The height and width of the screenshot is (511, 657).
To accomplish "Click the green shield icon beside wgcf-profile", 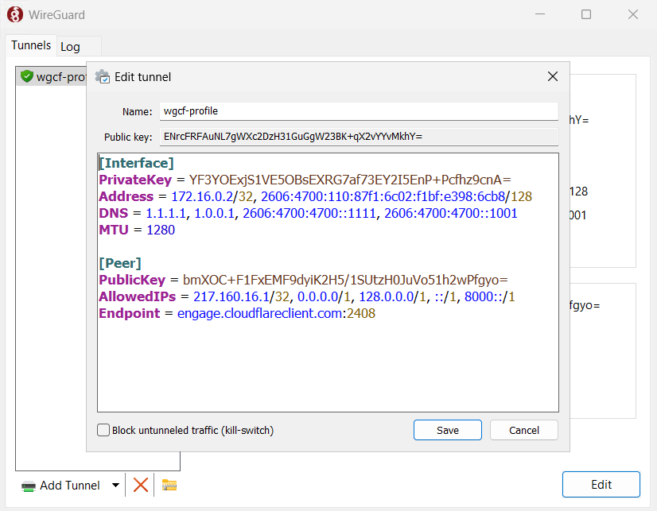I will click(27, 76).
